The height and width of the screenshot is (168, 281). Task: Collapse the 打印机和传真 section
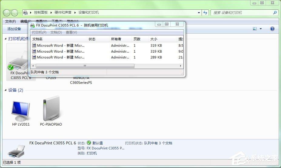click(x=5, y=39)
